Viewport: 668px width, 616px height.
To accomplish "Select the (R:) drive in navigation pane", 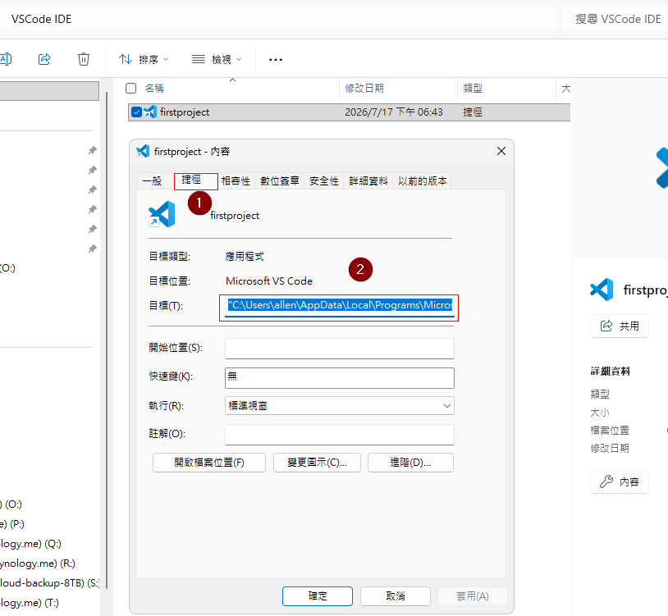I will point(38,564).
